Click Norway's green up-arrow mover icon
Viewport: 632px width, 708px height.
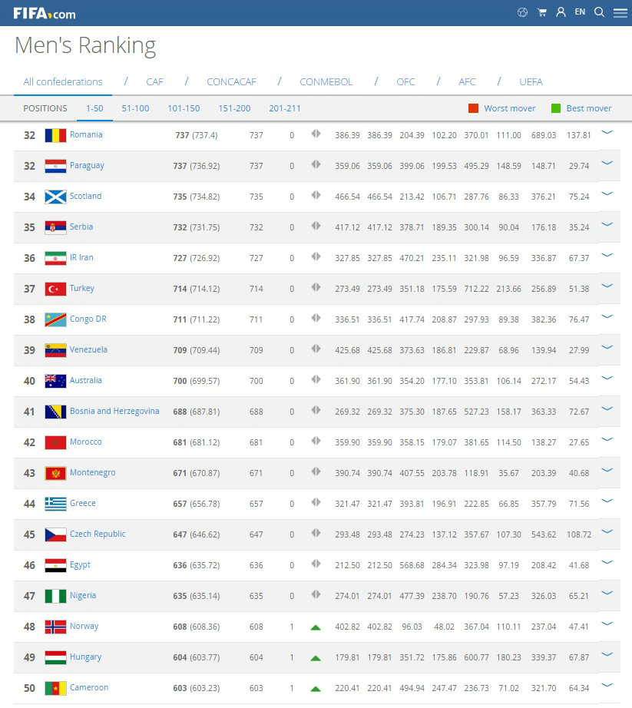coord(315,627)
